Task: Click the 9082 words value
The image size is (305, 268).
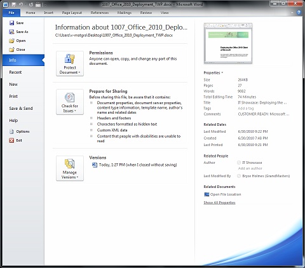Action: coord(241,91)
